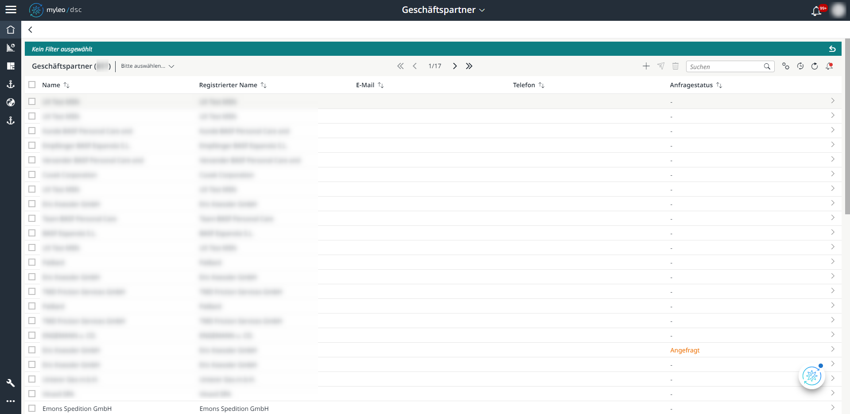Open the wrench tool icon at sidebar bottom
This screenshot has height=414, width=850.
(x=10, y=383)
